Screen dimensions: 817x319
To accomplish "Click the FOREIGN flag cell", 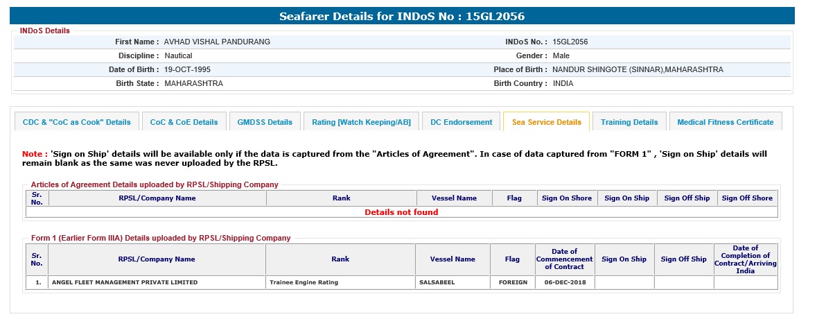I will [512, 283].
